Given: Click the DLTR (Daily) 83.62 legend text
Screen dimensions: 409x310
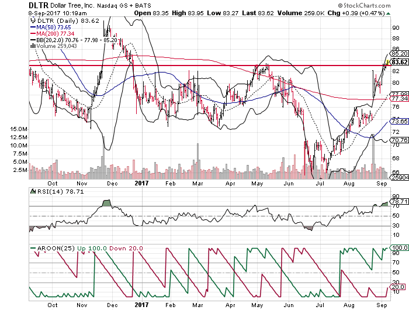Looking at the screenshot, I should pos(68,21).
